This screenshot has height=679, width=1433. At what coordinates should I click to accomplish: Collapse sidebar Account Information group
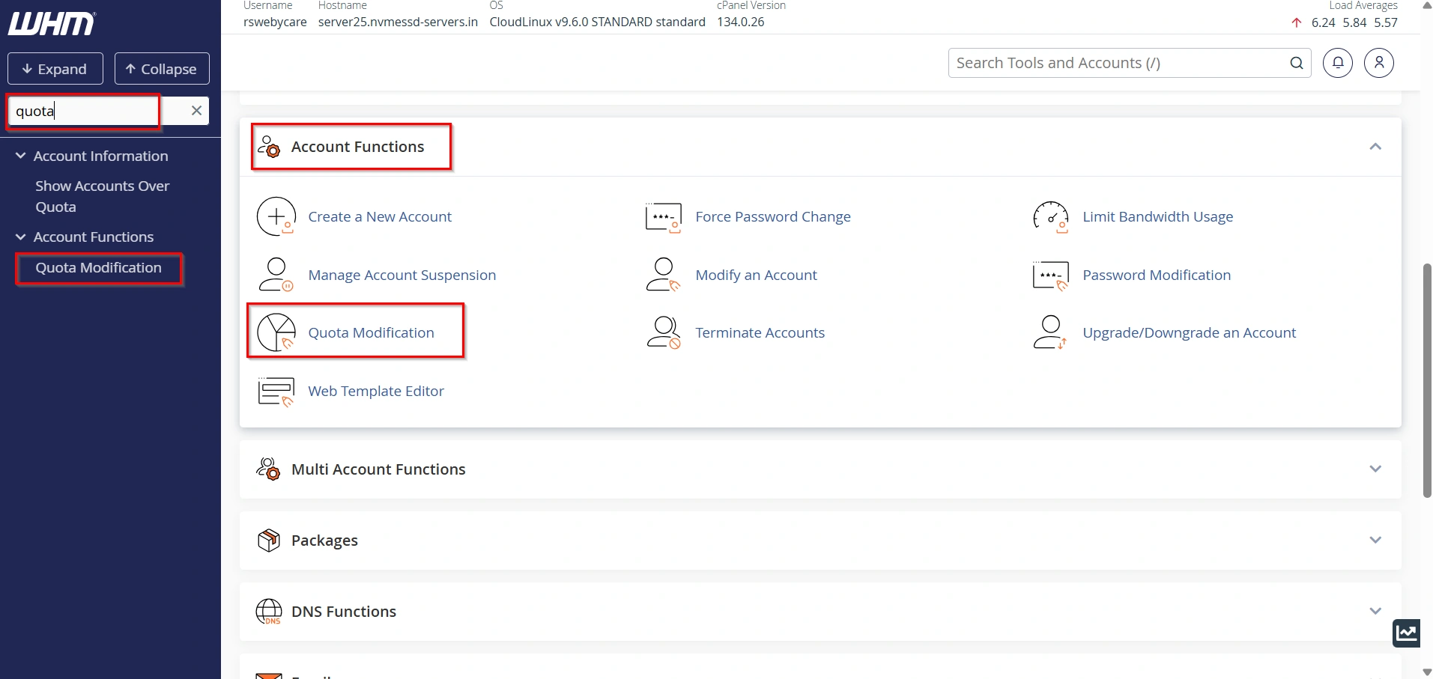pyautogui.click(x=20, y=156)
